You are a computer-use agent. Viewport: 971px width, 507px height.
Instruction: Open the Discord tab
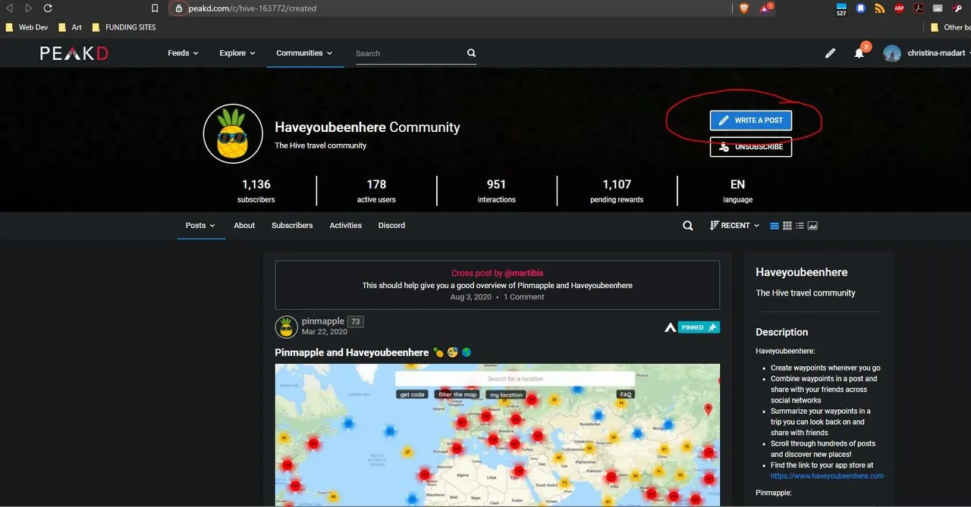[x=391, y=225]
